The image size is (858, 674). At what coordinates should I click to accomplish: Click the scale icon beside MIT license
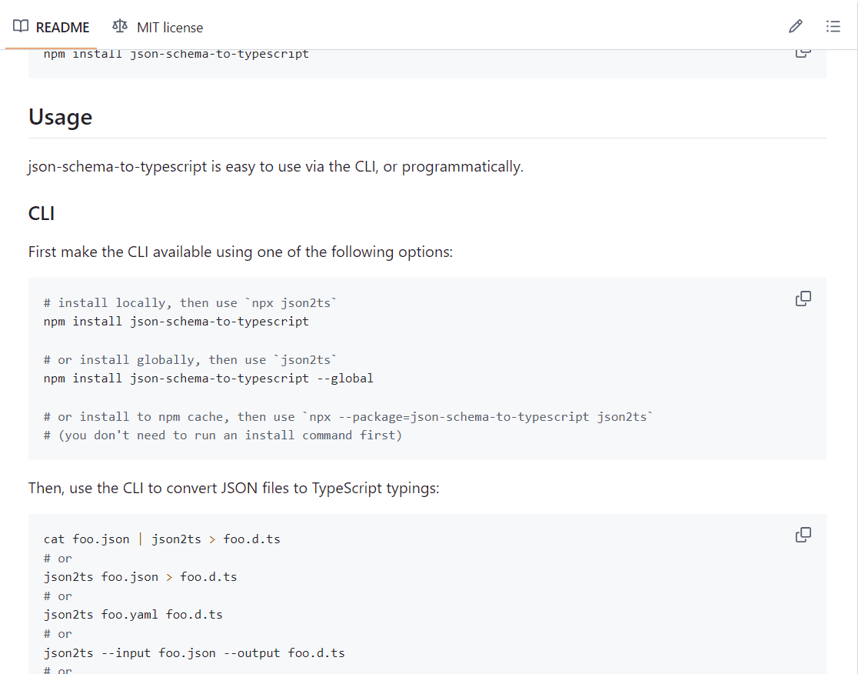pyautogui.click(x=120, y=27)
